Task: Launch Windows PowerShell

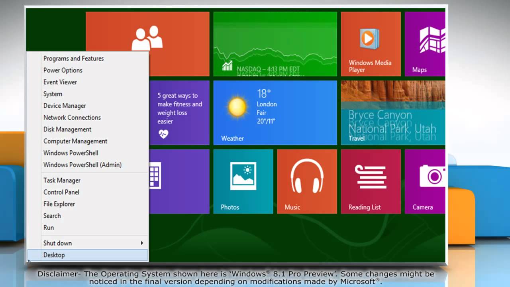Action: pos(71,153)
